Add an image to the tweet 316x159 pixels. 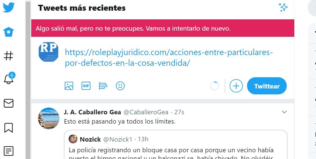pyautogui.click(x=69, y=86)
